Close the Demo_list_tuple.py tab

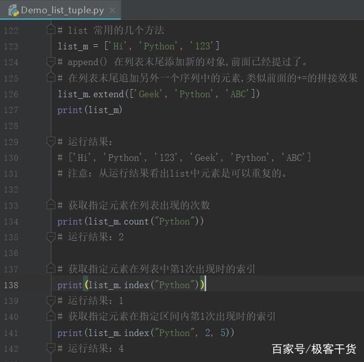(x=113, y=10)
